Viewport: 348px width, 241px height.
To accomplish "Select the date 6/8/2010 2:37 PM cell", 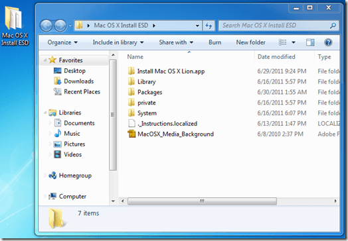I will point(280,134).
